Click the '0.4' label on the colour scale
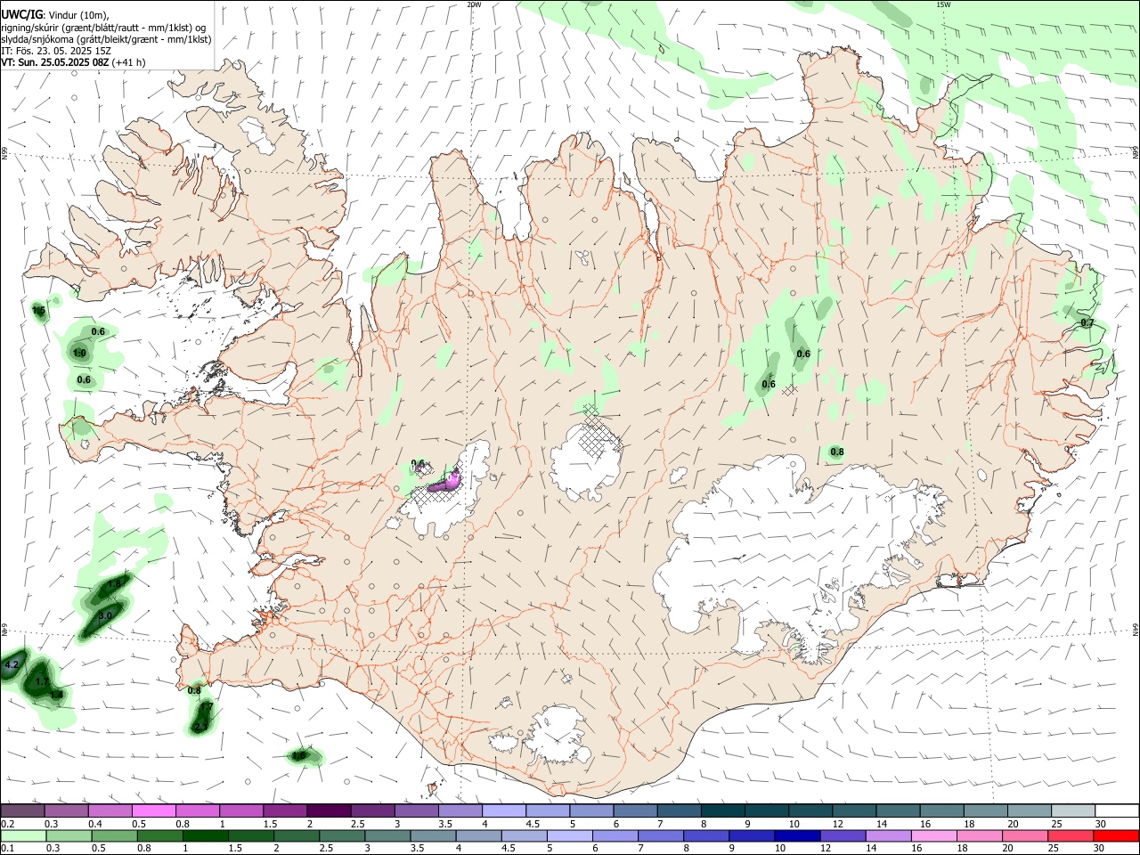1140x855 pixels. point(94,824)
